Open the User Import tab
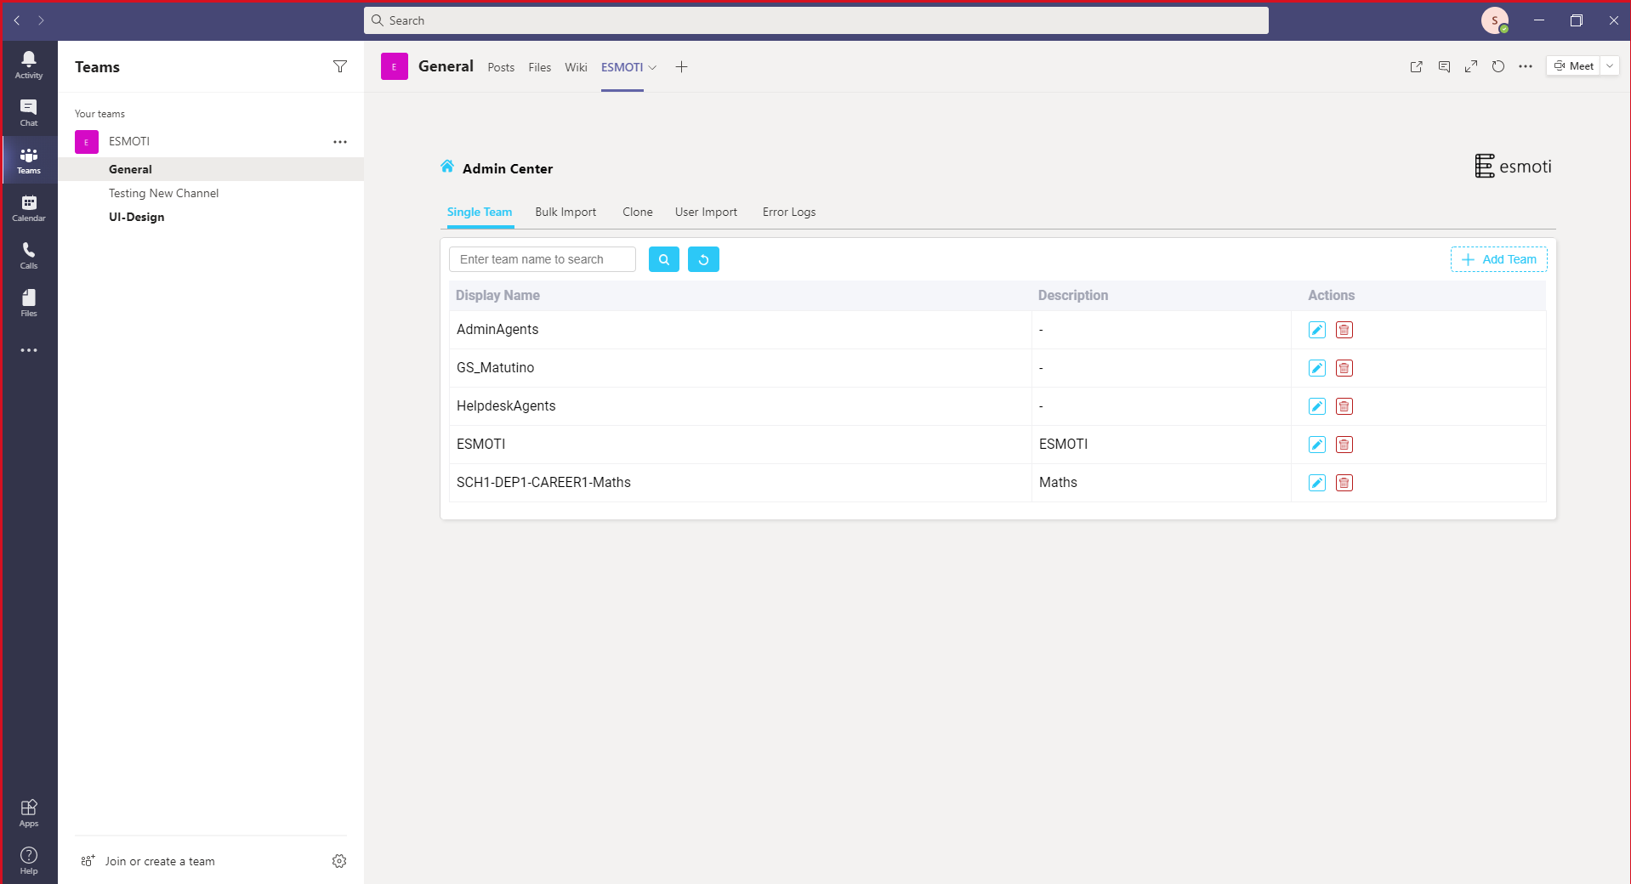 pyautogui.click(x=706, y=212)
